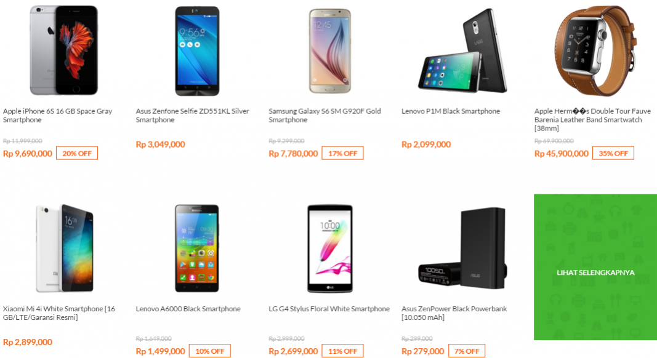Open the Double Tour Fauve Smartwatch title
This screenshot has height=358, width=657.
point(592,119)
